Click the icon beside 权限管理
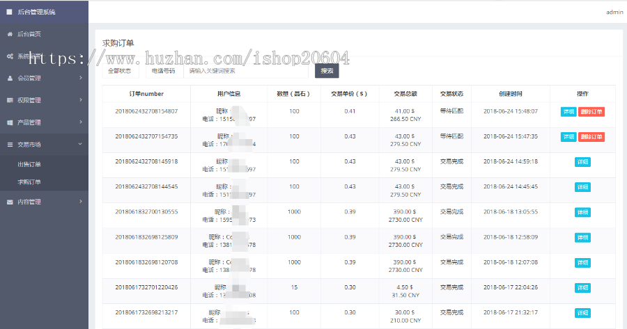The image size is (627, 329). tap(10, 100)
